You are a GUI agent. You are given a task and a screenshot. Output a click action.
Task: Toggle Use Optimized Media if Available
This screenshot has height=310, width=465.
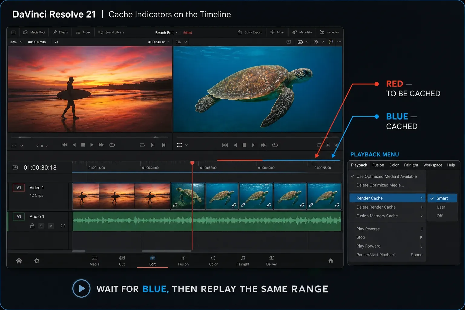[387, 176]
